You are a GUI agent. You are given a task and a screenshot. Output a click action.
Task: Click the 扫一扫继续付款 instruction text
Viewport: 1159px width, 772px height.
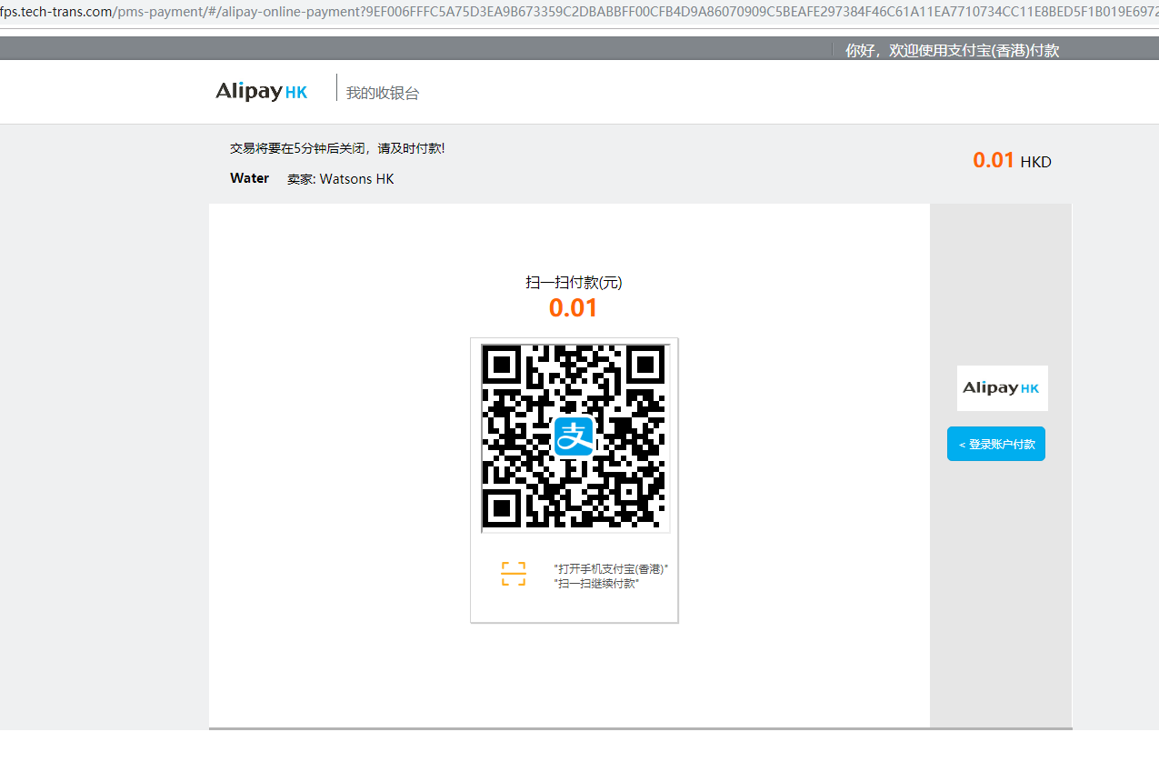point(596,584)
